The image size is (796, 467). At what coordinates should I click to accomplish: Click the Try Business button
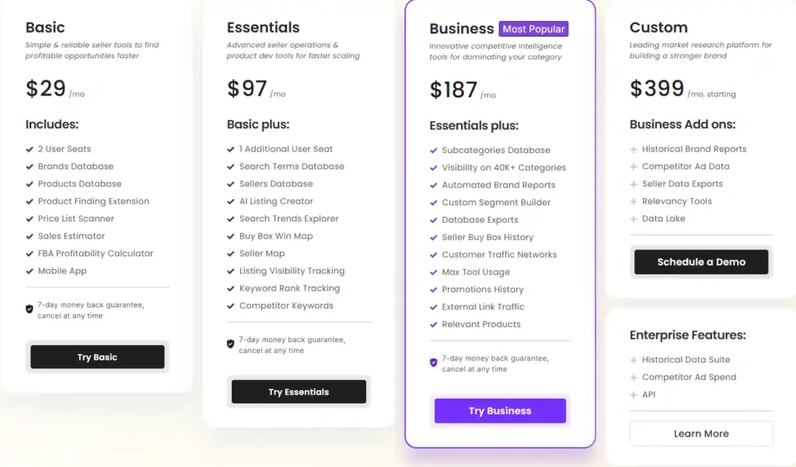500,410
